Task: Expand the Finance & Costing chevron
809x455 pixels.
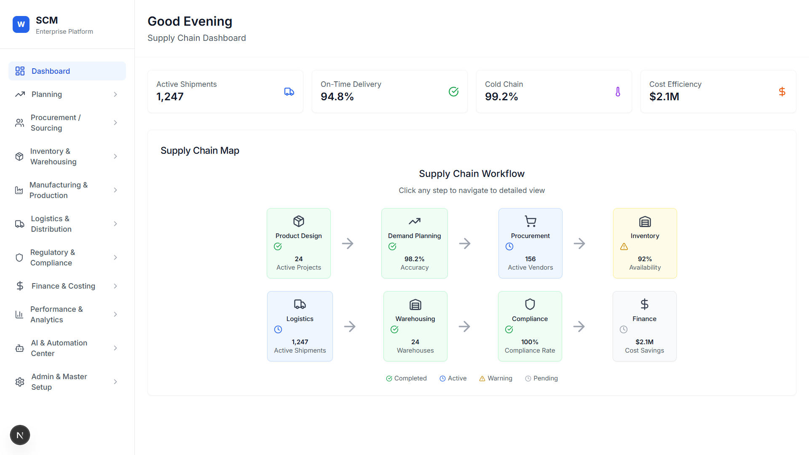Action: click(x=115, y=286)
